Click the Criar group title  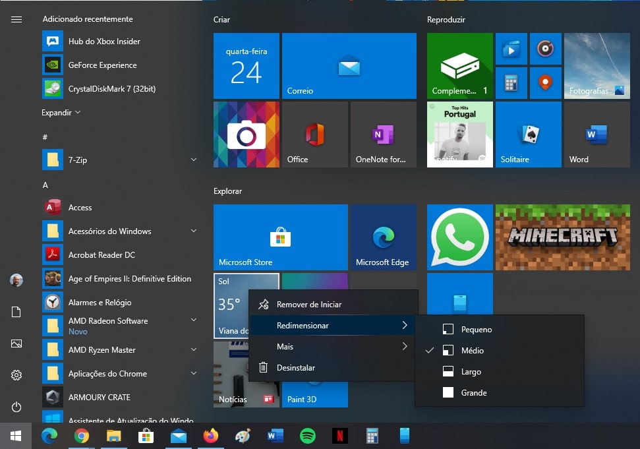221,20
